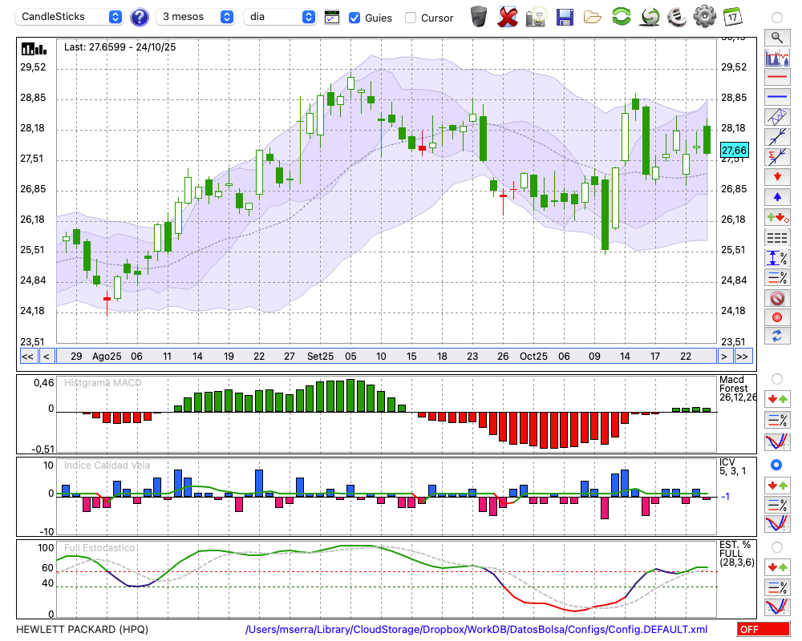Viewport: 802px width, 641px height.
Task: Click the red prohibition sign tool
Action: coord(776,298)
